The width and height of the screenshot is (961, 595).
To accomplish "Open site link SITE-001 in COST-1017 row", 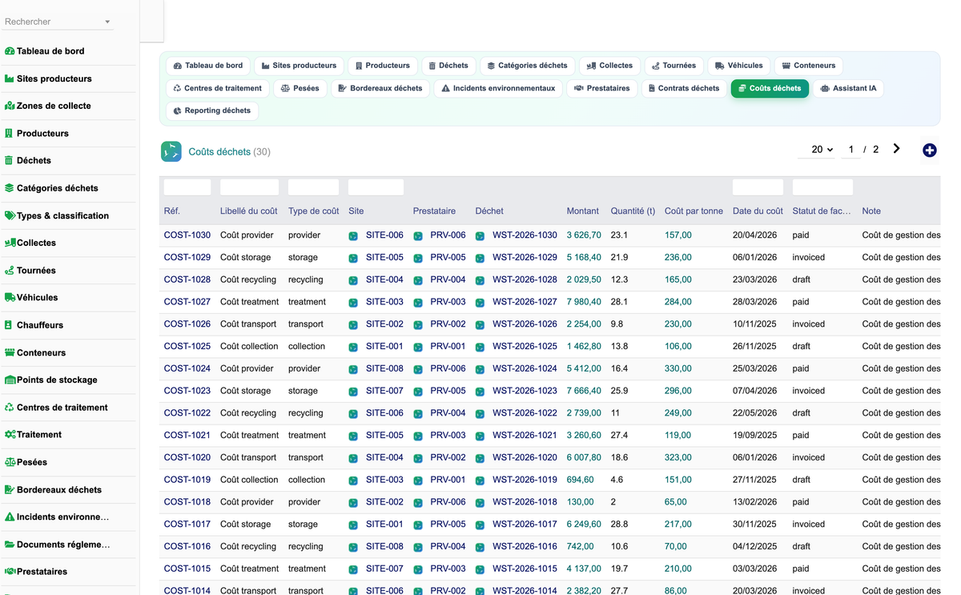I will 384,525.
